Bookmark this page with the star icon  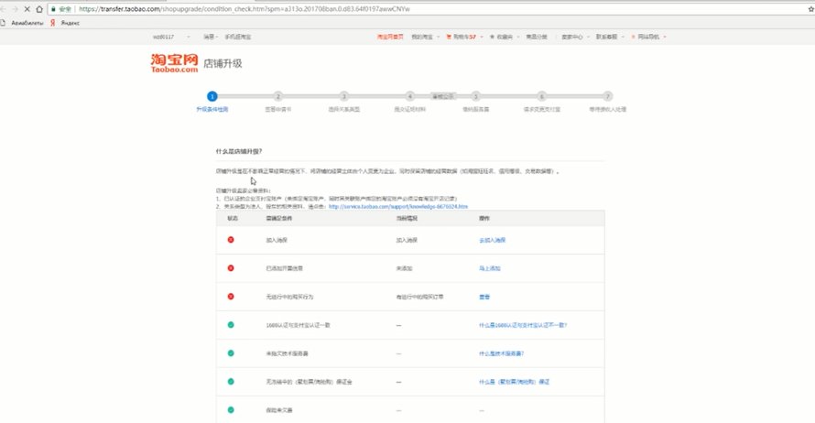click(810, 9)
